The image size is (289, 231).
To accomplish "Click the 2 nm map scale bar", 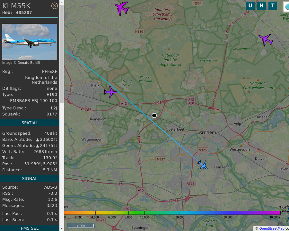I will [x=81, y=225].
